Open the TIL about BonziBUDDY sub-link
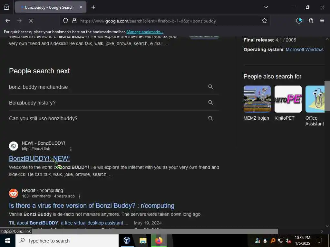The height and width of the screenshot is (247, 330). point(68,223)
